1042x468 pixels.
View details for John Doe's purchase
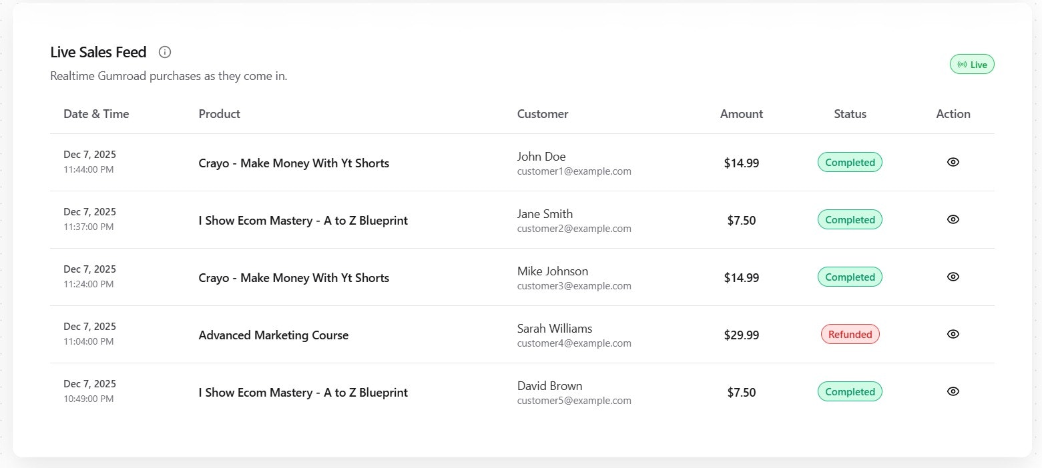[x=953, y=162]
